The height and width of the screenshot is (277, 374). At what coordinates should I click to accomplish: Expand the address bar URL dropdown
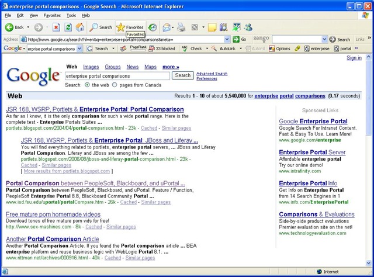pyautogui.click(x=227, y=39)
